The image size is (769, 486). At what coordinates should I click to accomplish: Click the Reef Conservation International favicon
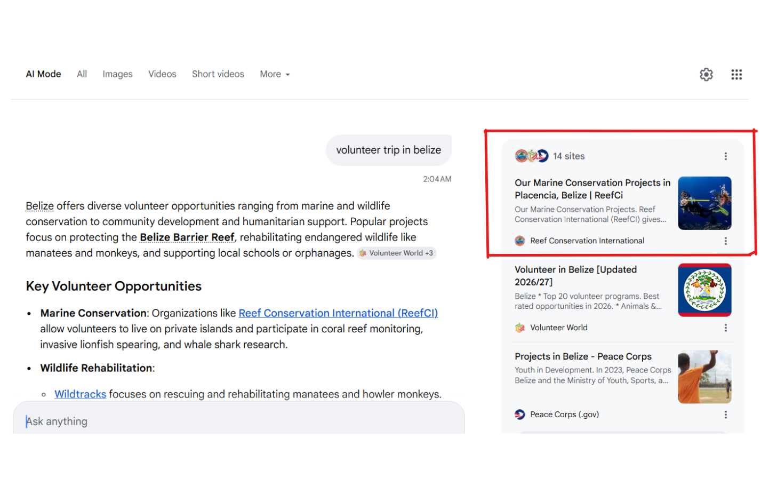pos(519,241)
